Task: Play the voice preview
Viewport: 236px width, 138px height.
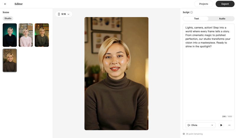Action: click(x=221, y=125)
